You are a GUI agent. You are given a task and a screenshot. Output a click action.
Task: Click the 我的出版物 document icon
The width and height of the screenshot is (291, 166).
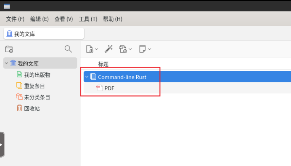click(x=19, y=74)
